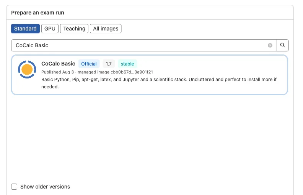Screen dimensions: 303x195
Task: Show the All images tab
Action: 106,29
